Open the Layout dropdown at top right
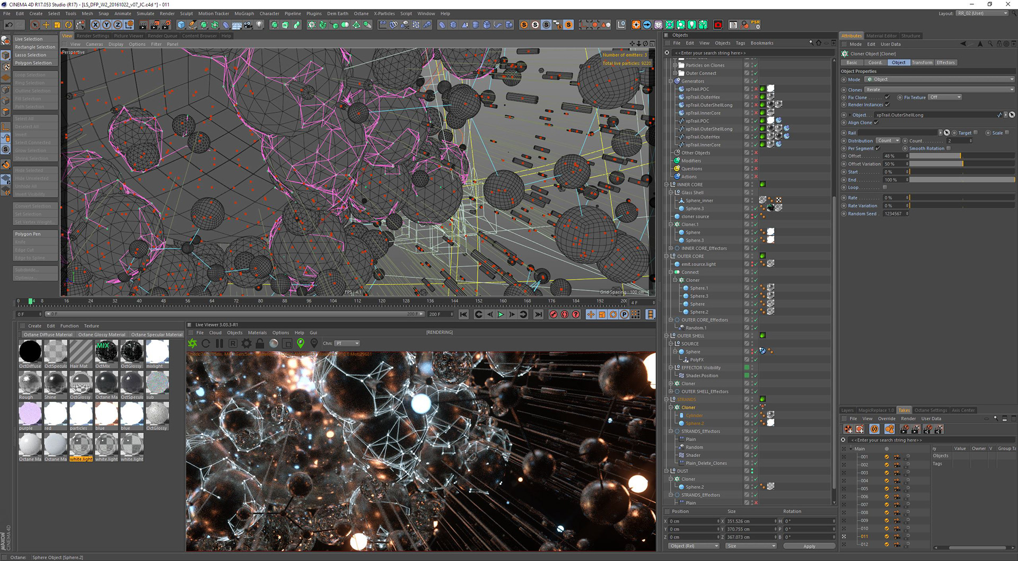The width and height of the screenshot is (1018, 561). pos(982,13)
